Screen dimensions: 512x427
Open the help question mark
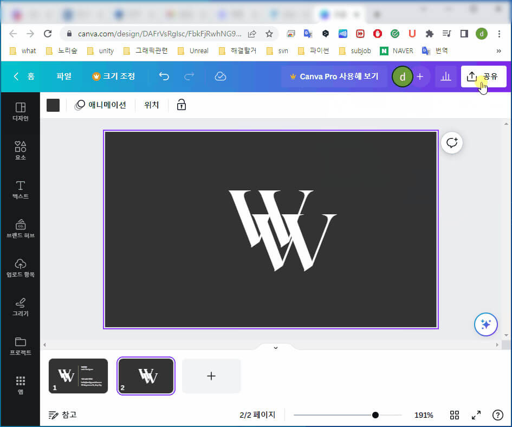497,415
